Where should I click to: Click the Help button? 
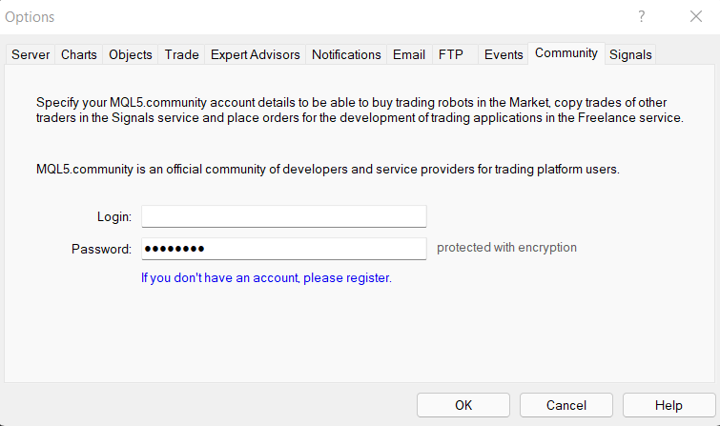[669, 405]
